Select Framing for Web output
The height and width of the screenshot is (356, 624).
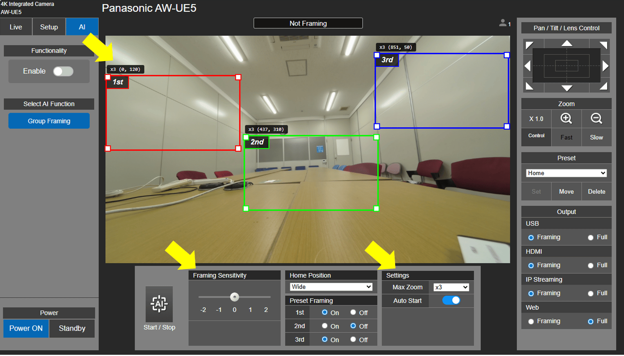coord(531,321)
